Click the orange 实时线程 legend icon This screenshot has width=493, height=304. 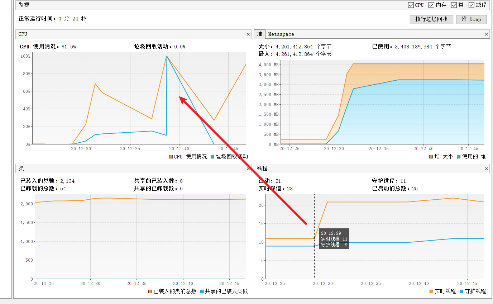click(431, 291)
